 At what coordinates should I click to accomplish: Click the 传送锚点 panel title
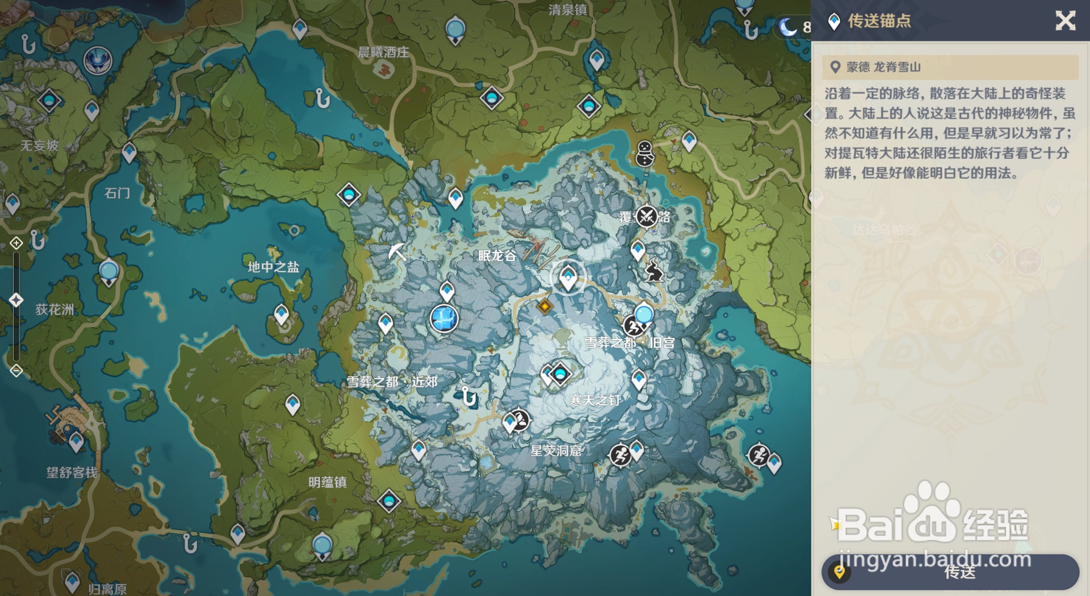[x=879, y=21]
